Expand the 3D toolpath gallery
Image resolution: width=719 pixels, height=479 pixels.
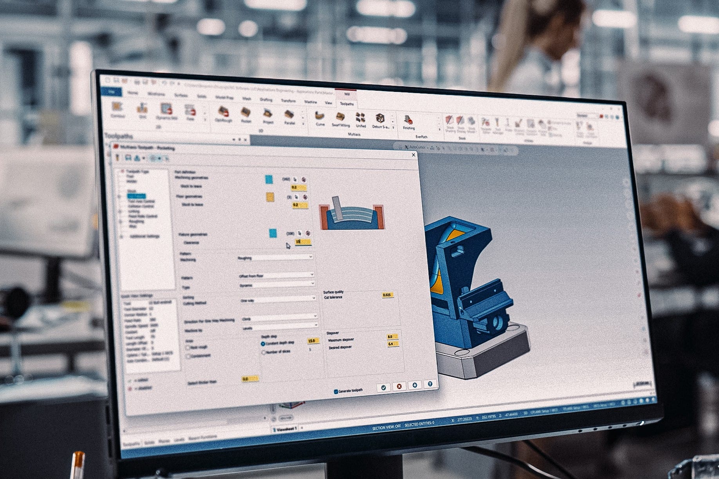point(303,124)
